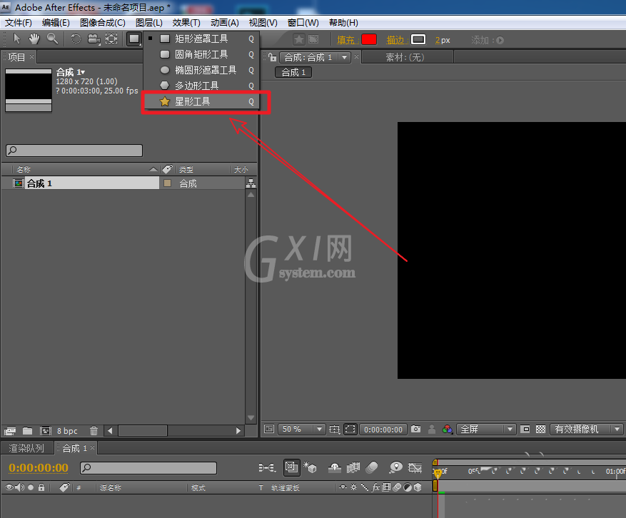626x518 pixels.
Task: Click the star shape-layer mode icon in toolbar
Action: pos(298,39)
